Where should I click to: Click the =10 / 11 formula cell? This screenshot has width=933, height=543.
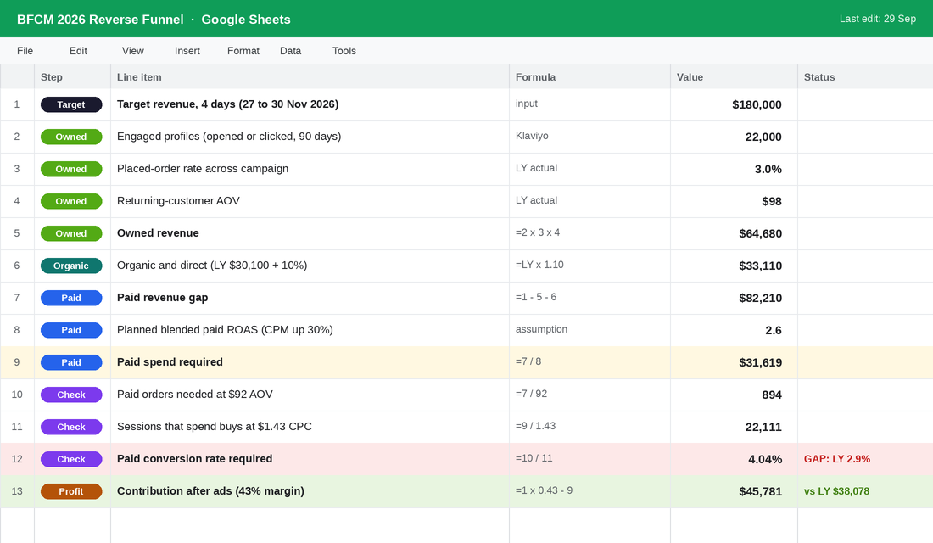pos(589,459)
